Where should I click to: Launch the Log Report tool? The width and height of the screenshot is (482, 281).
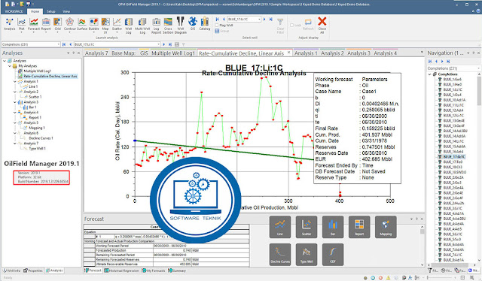pyautogui.click(x=156, y=25)
